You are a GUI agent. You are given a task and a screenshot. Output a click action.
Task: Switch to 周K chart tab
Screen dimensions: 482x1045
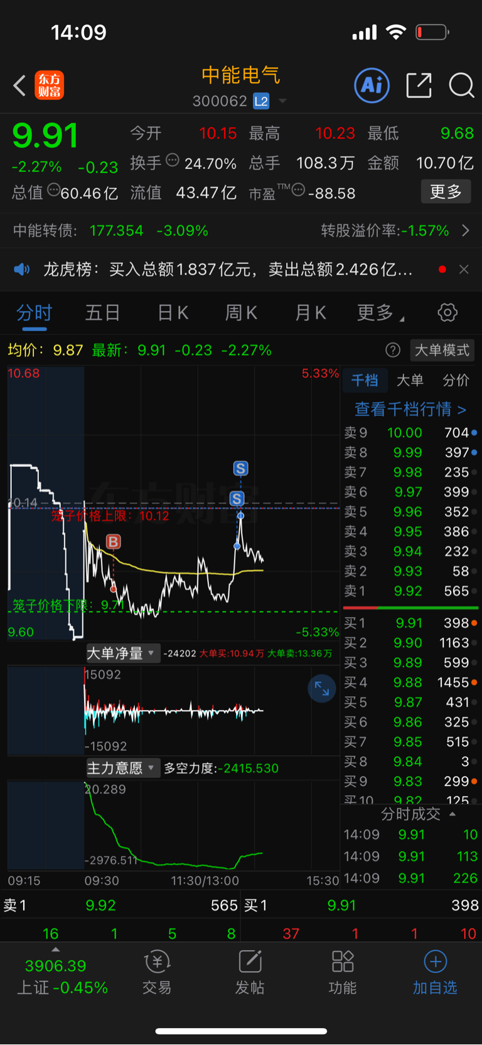pyautogui.click(x=241, y=312)
